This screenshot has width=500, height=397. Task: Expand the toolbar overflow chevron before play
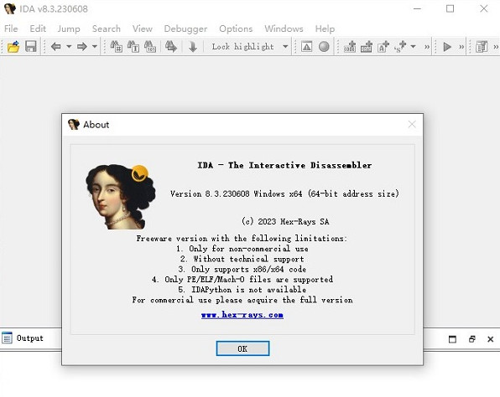click(x=427, y=47)
